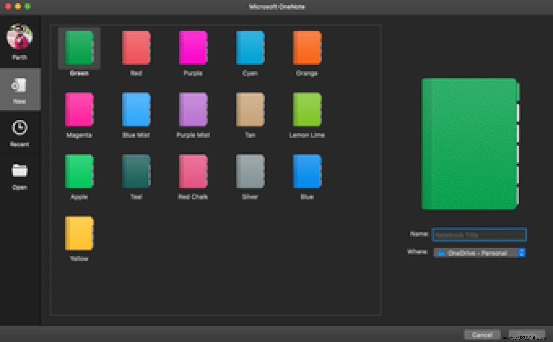The width and height of the screenshot is (553, 342).
Task: Select the Lemon Lime notebook
Action: (307, 110)
